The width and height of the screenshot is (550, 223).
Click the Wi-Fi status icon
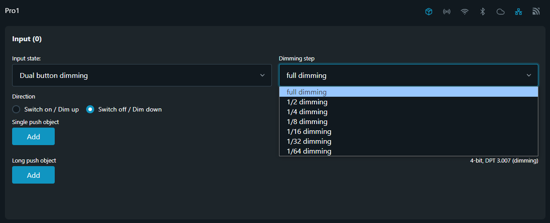[x=464, y=12]
